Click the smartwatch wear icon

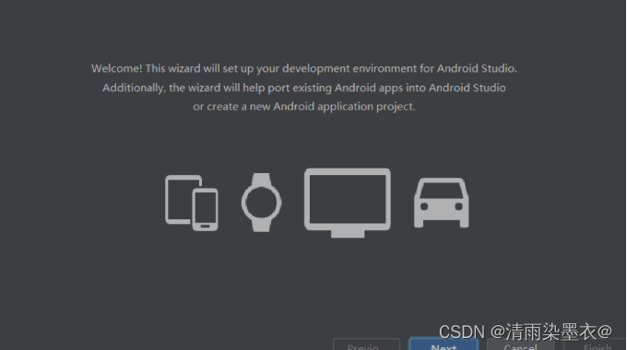coord(261,203)
